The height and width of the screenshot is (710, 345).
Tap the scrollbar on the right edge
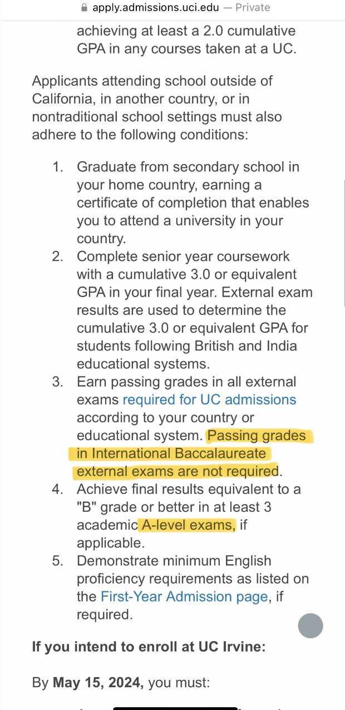point(343,243)
